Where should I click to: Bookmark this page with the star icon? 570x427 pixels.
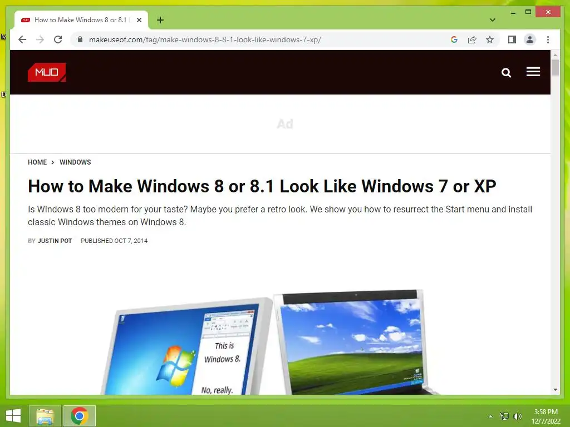490,39
